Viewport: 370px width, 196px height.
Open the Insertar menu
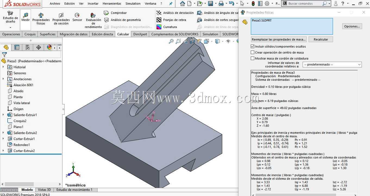click(x=93, y=4)
